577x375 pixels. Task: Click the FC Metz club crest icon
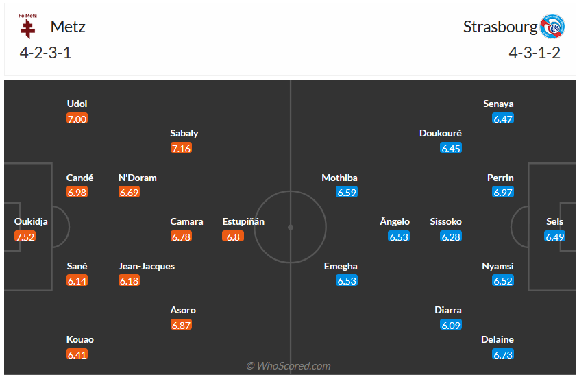28,25
